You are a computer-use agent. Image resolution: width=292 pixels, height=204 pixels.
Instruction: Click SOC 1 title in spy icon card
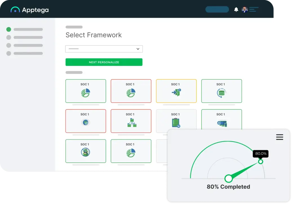click(x=85, y=144)
